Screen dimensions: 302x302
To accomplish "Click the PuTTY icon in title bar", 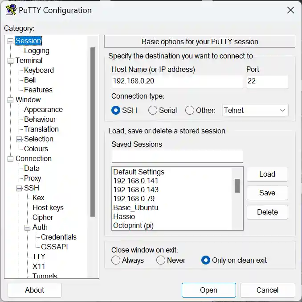I will tap(11, 10).
